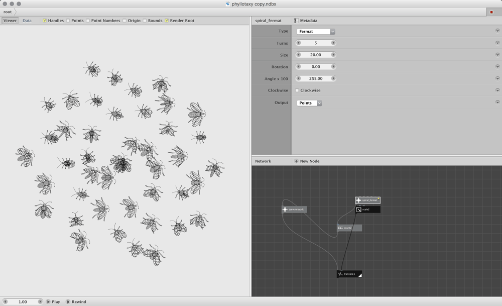Image resolution: width=502 pixels, height=306 pixels.
Task: Open the Output dropdown set to Points
Action: (309, 103)
